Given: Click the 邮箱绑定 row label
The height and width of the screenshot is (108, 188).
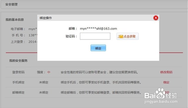Looking at the screenshot, I should click(x=18, y=92).
